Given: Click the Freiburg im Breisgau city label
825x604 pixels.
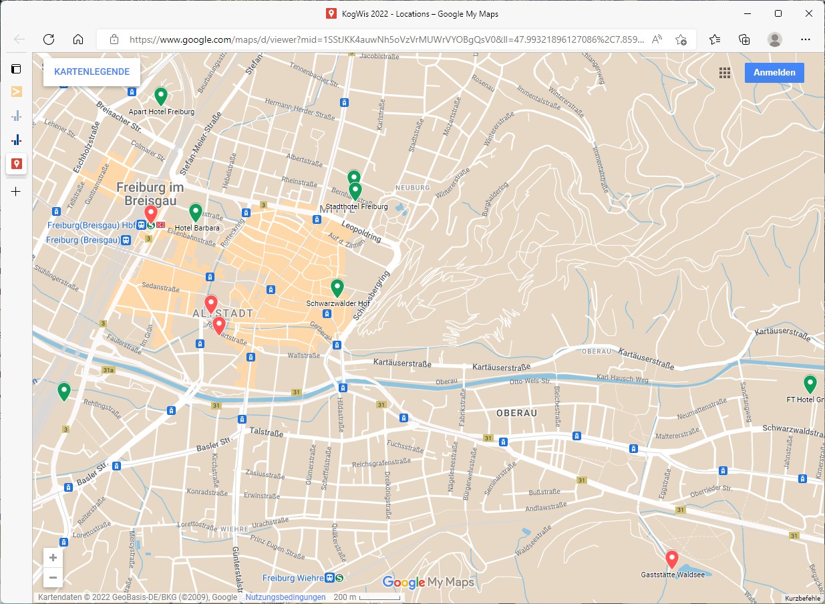Looking at the screenshot, I should tap(150, 194).
